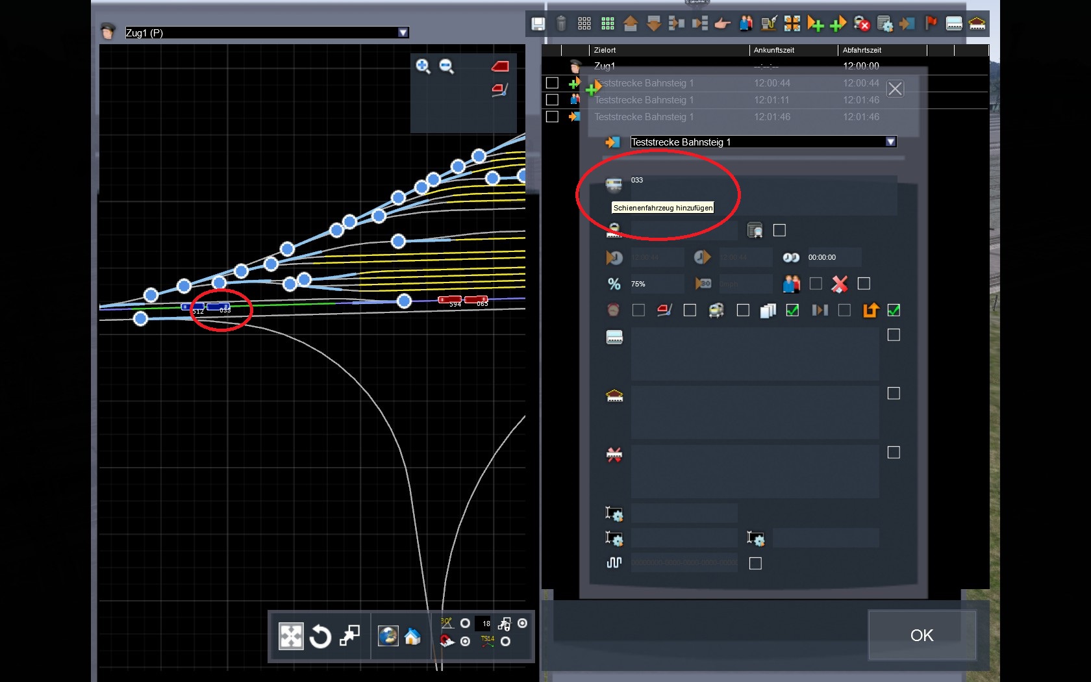Viewport: 1091px width, 682px height.
Task: Click the pointing hand icon
Action: click(x=722, y=24)
